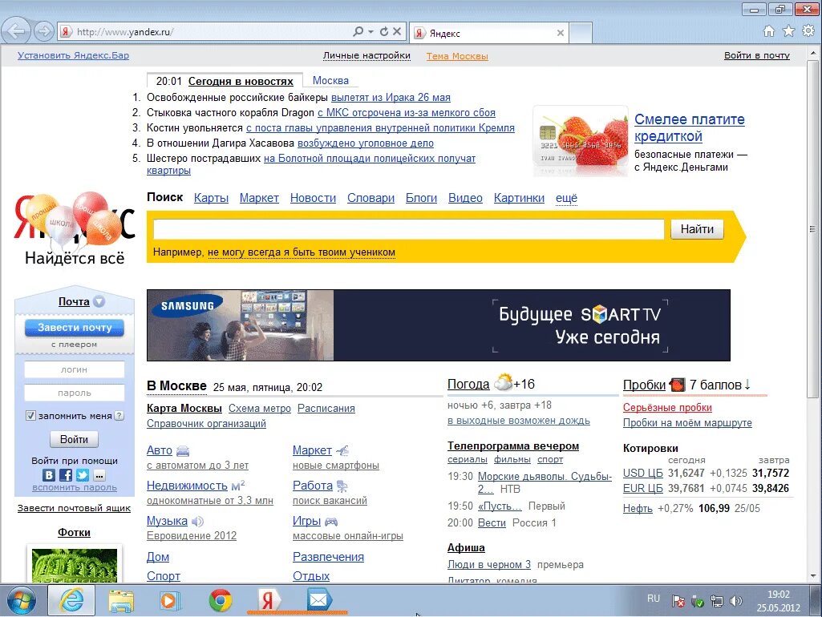Click the Найти search button
This screenshot has height=617, width=822.
pyautogui.click(x=697, y=229)
